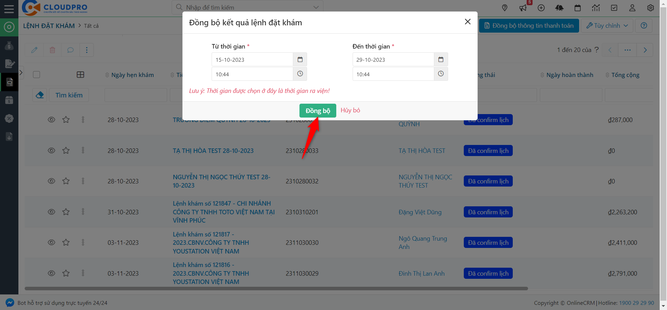Click the quick create plus icon

coord(541,8)
